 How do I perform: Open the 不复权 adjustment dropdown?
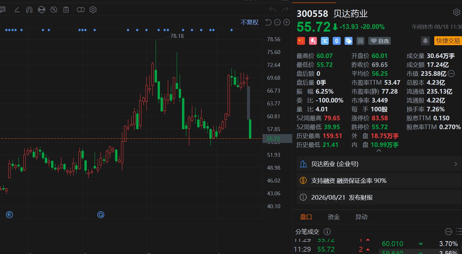tap(250, 22)
